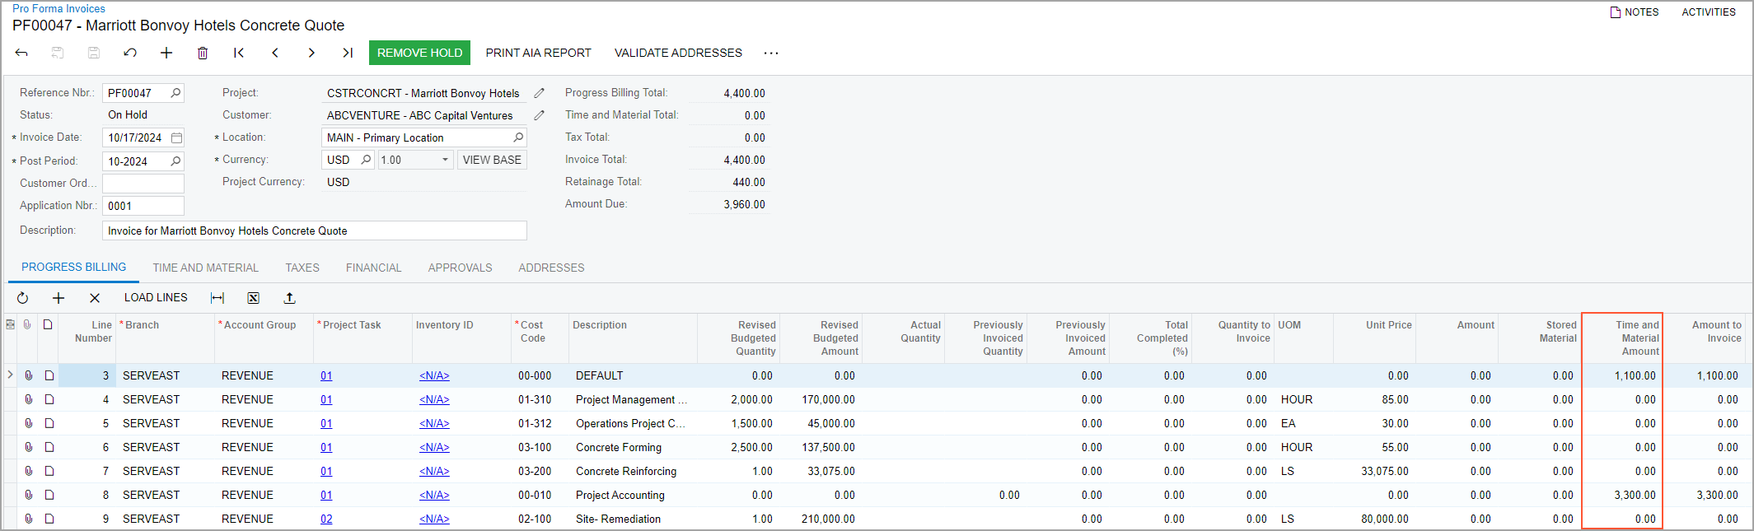Click Validate Addresses
Image resolution: width=1754 pixels, height=531 pixels.
point(678,53)
